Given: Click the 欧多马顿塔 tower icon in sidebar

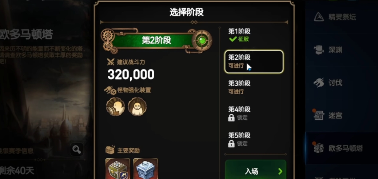Looking at the screenshot, I should (319, 148).
